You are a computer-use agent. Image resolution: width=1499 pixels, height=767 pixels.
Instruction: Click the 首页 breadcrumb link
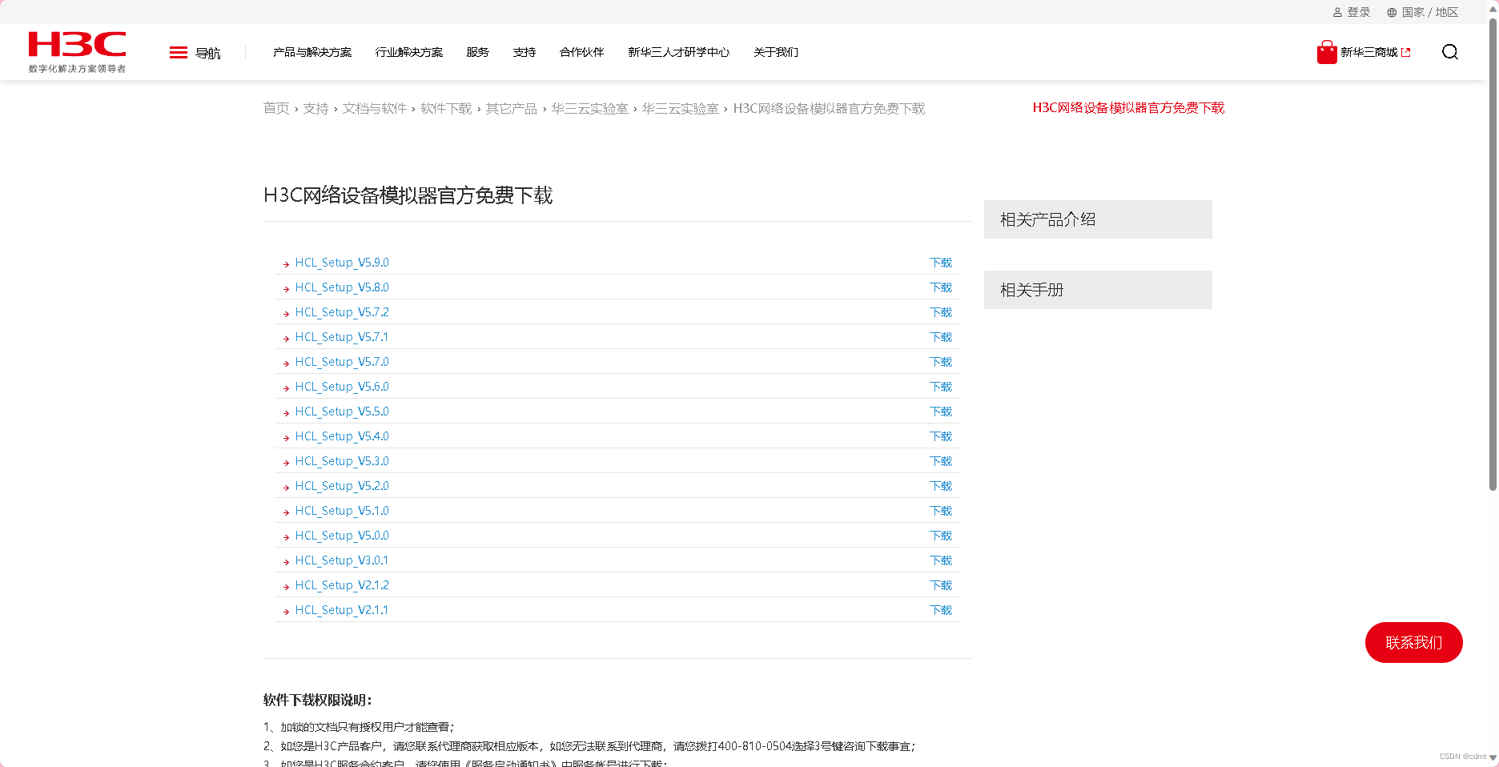coord(275,108)
